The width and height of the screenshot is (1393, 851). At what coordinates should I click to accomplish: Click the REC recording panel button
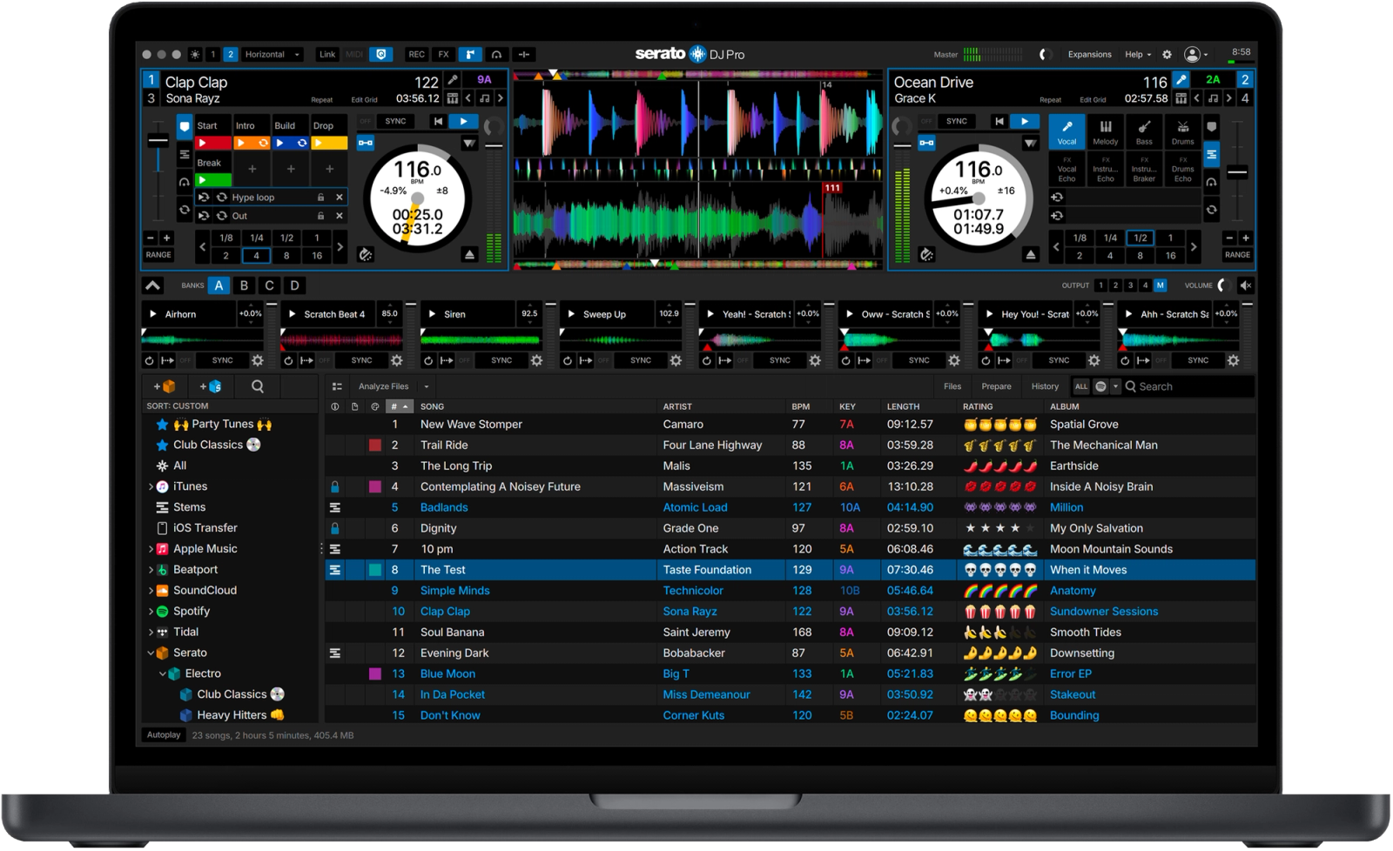coord(417,54)
